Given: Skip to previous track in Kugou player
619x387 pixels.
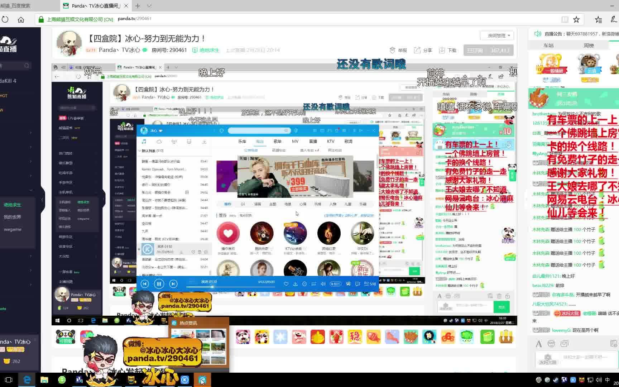Looking at the screenshot, I should (x=145, y=284).
